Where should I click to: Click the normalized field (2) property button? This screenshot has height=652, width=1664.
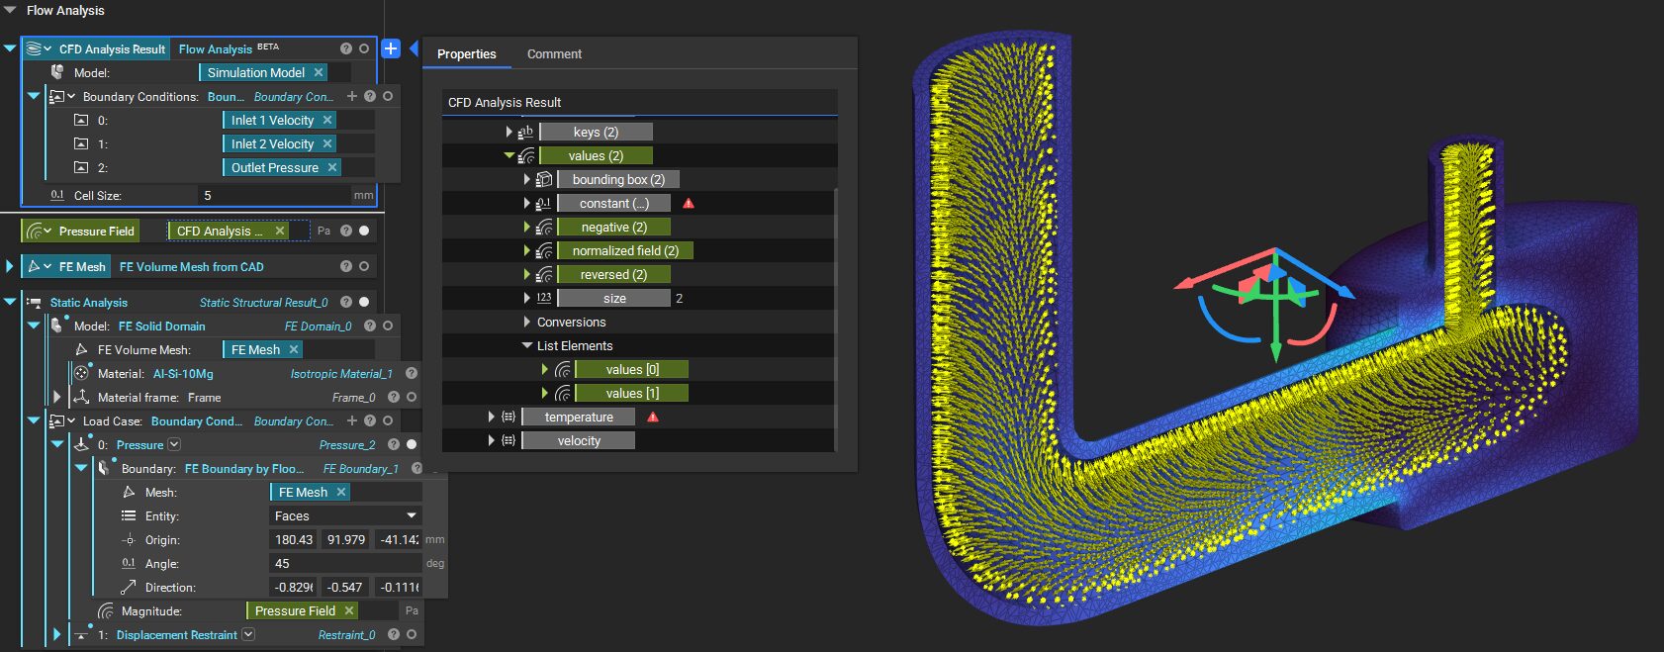pyautogui.click(x=624, y=250)
